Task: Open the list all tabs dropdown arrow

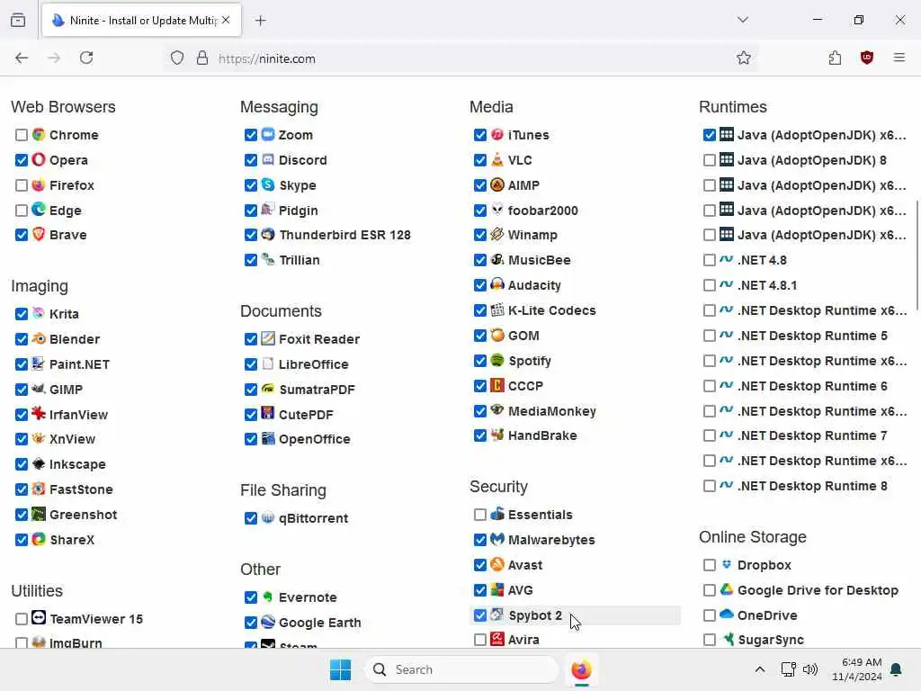Action: [743, 20]
